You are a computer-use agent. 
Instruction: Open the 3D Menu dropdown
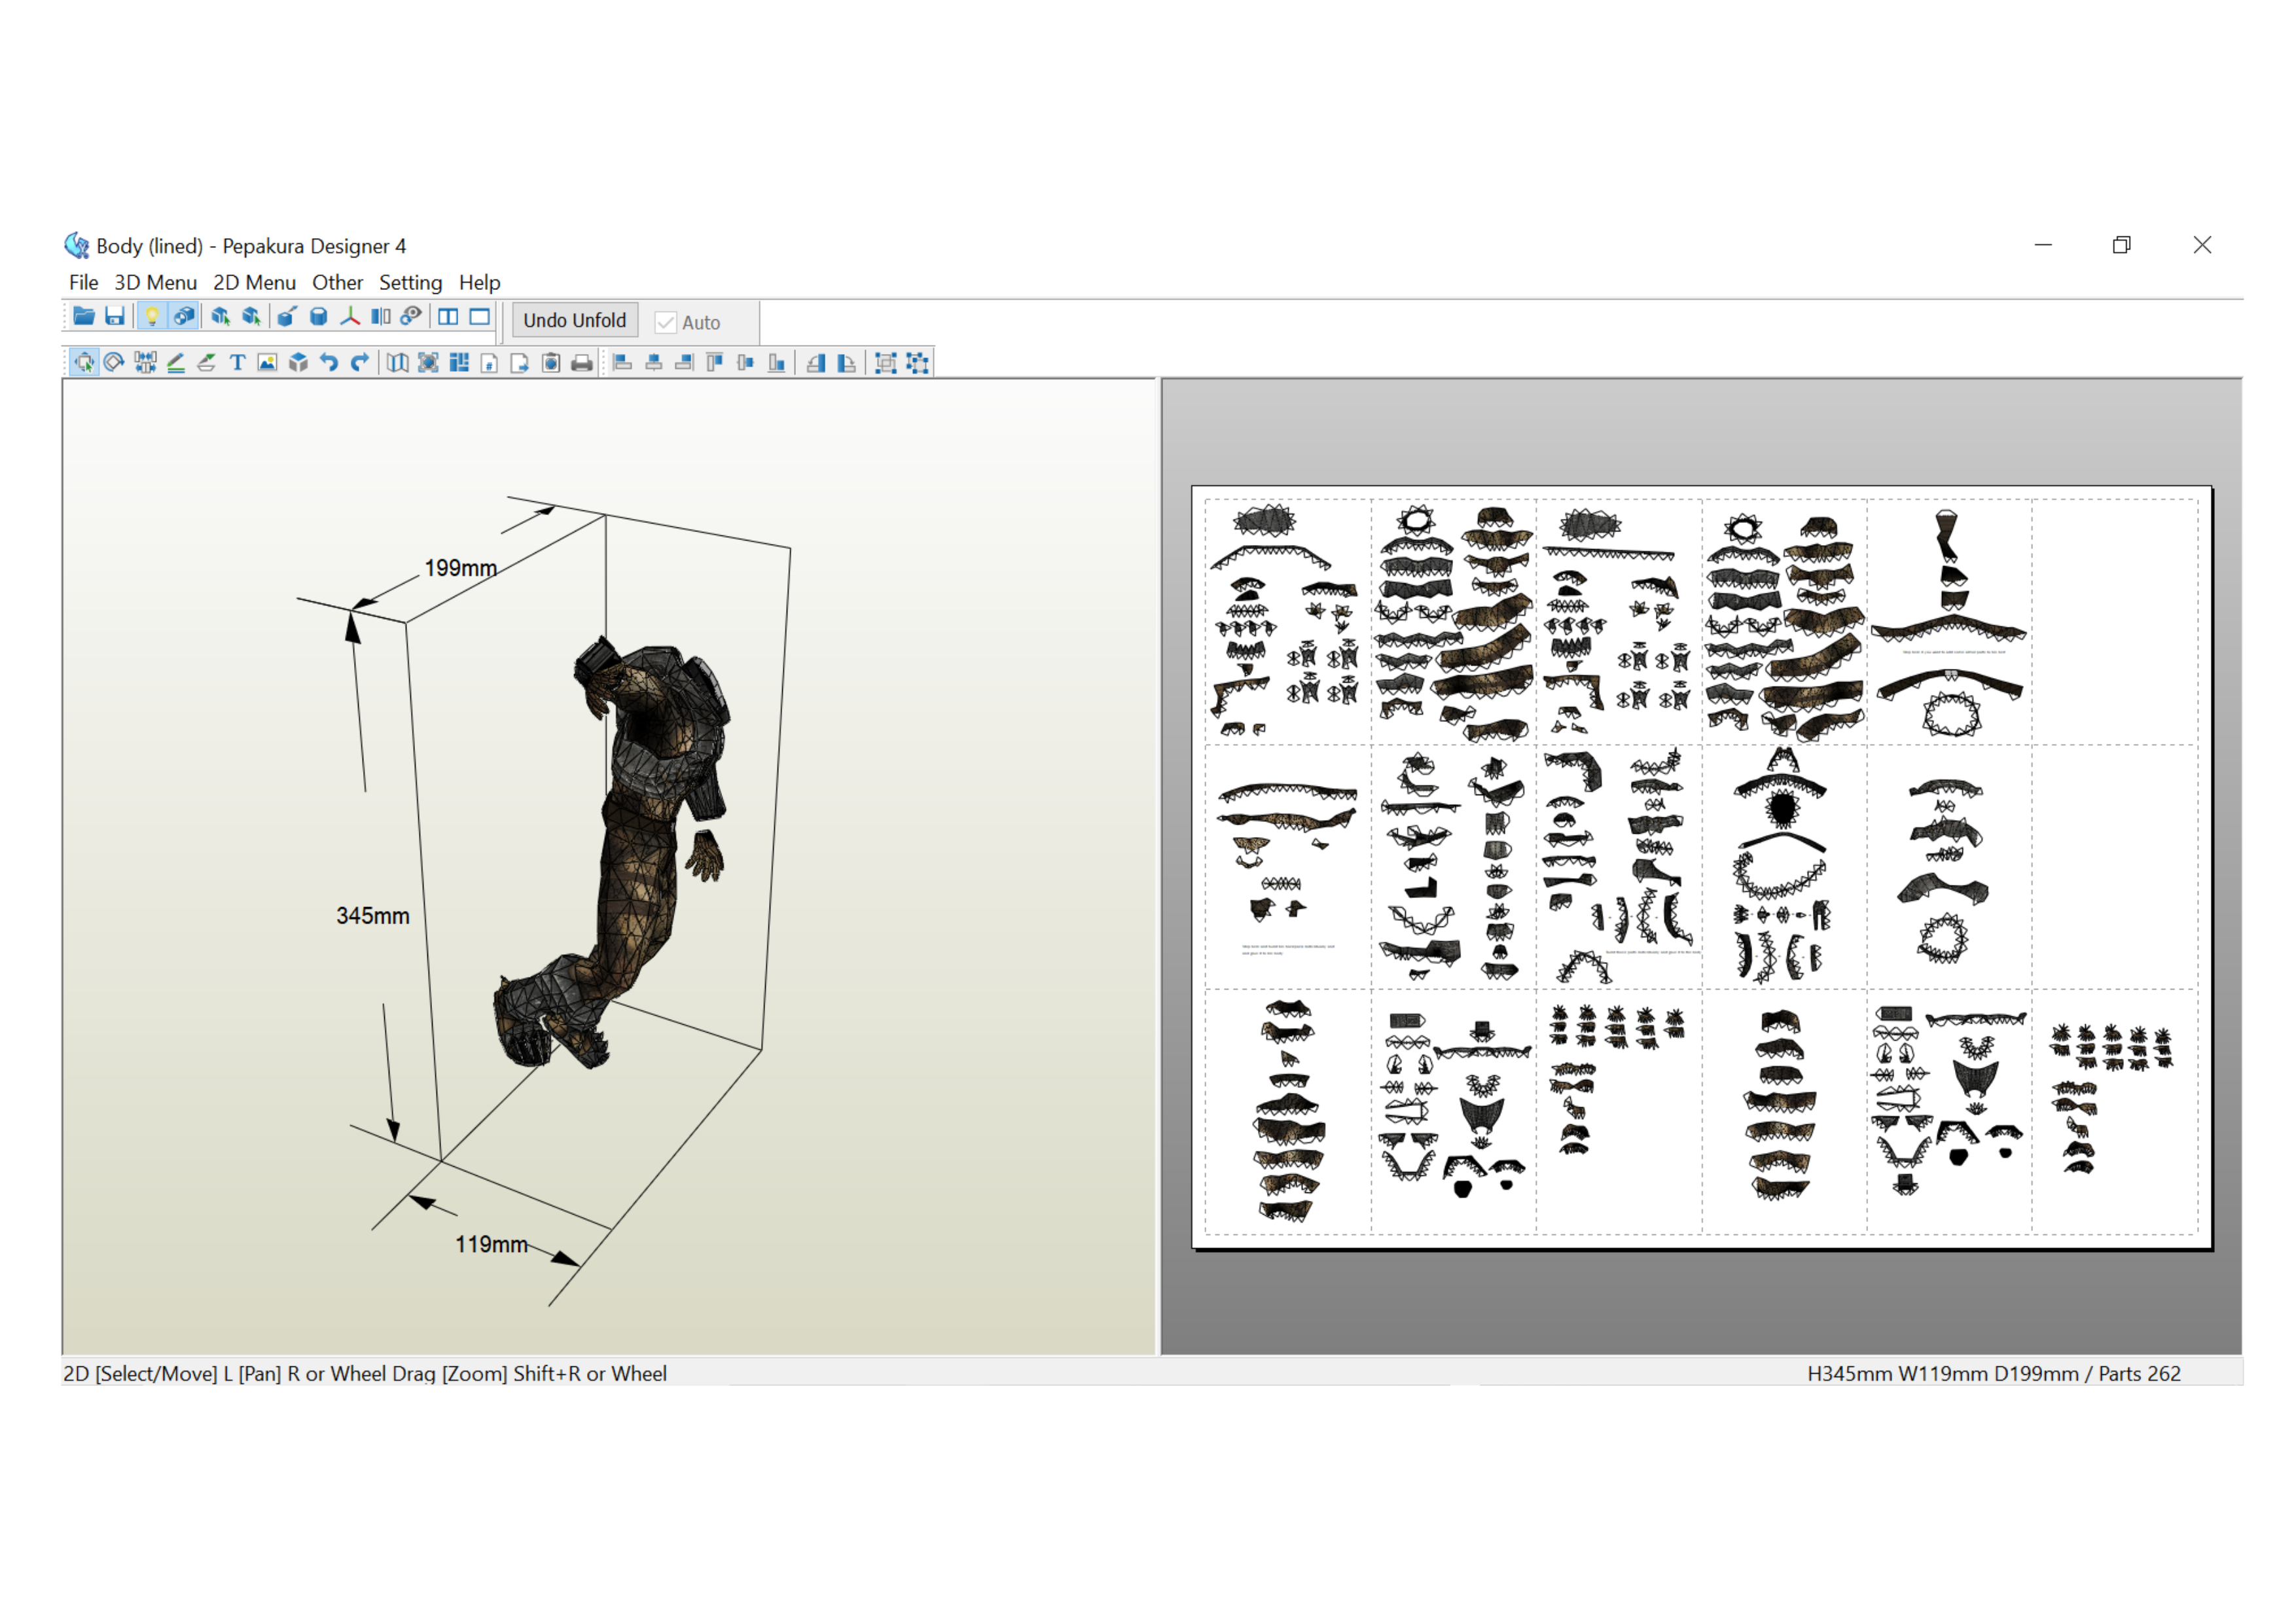tap(155, 283)
